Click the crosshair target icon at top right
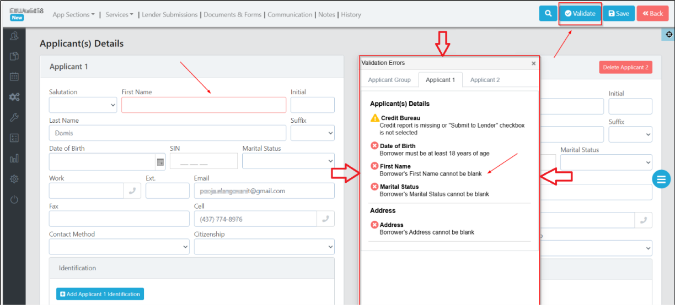675x305 pixels. pyautogui.click(x=668, y=35)
